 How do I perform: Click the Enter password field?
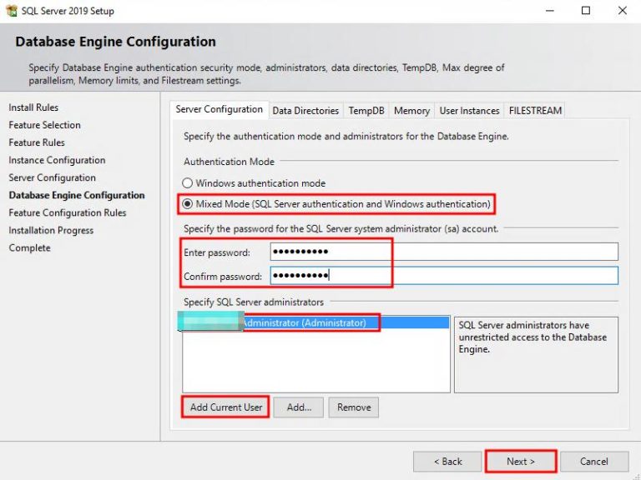click(444, 252)
